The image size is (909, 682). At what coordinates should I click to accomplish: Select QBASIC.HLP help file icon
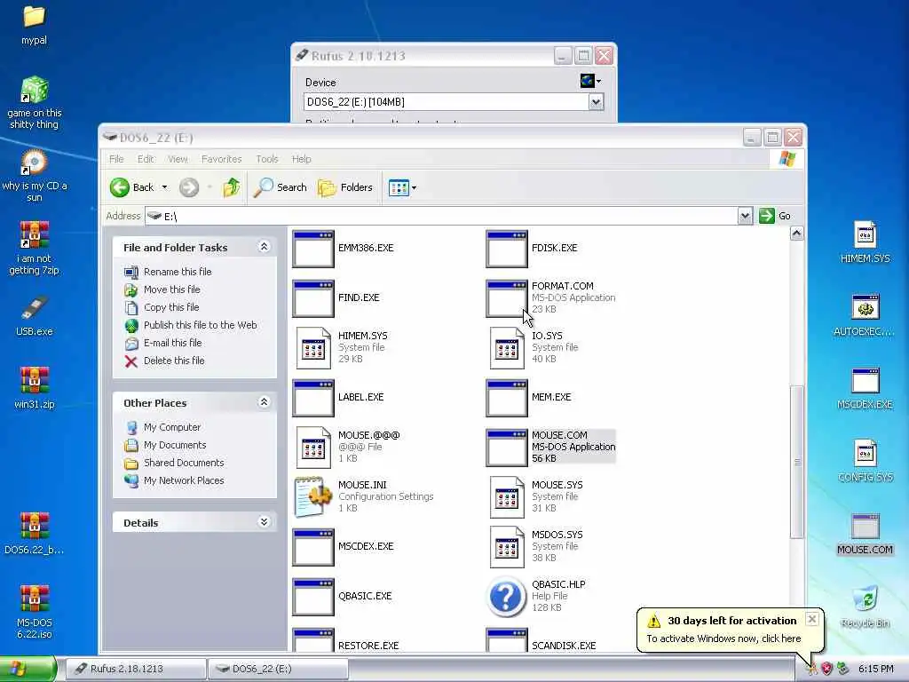[507, 597]
